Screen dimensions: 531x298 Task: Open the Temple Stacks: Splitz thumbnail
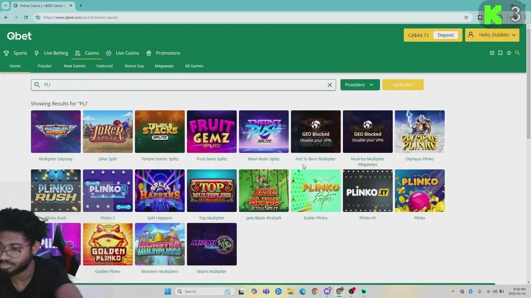point(160,132)
